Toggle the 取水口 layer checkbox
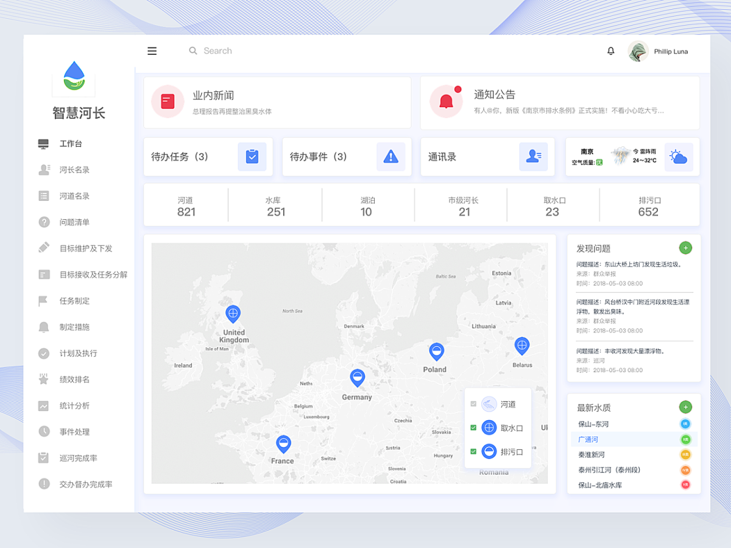 [473, 428]
